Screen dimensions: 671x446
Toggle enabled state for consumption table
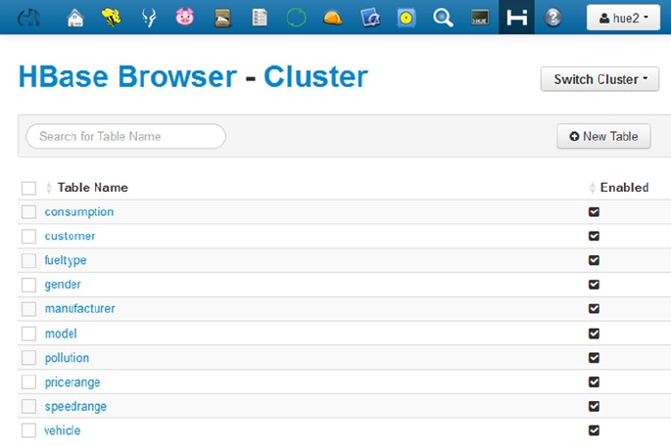click(x=594, y=212)
